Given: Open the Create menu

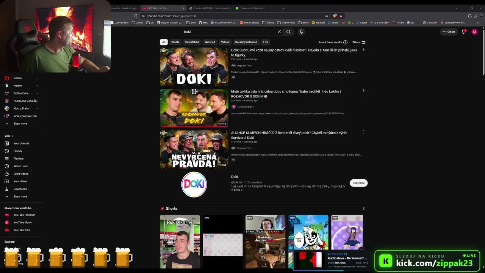Looking at the screenshot, I should 449,32.
